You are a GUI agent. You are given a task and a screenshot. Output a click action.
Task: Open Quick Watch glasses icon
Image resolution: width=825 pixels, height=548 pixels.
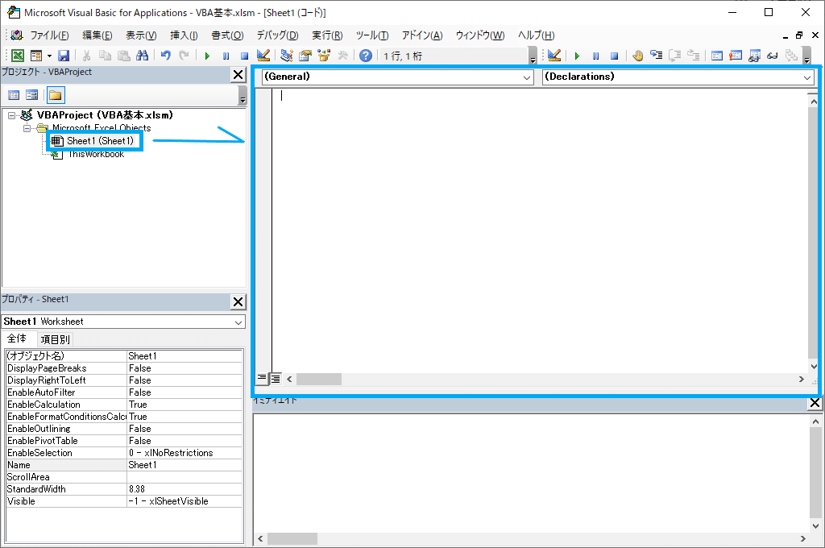(773, 56)
